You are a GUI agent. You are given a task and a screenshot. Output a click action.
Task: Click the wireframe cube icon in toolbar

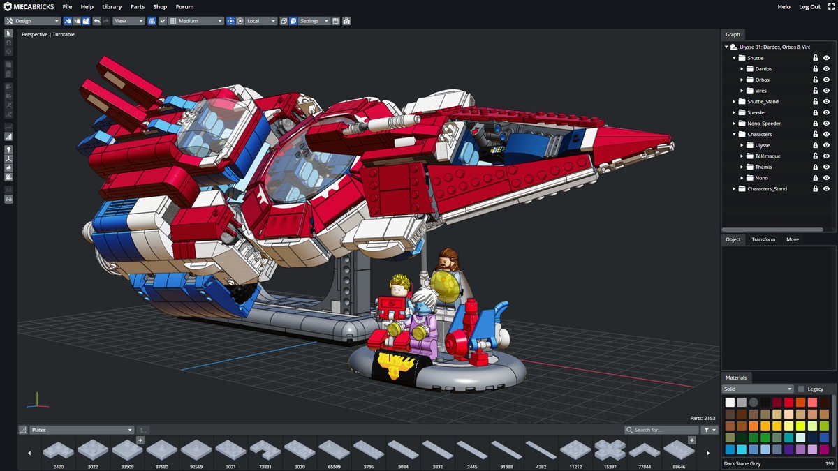284,21
